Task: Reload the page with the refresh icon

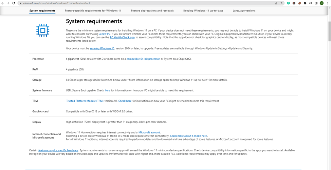Action: [x=14, y=3]
